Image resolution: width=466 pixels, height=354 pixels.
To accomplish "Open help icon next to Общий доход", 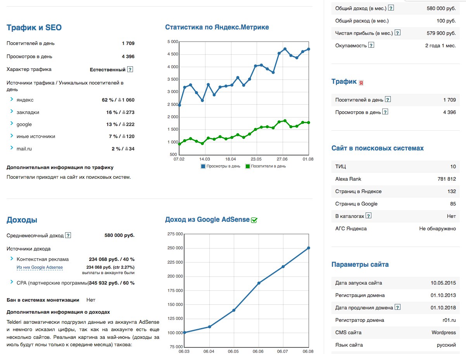I will pos(391,8).
